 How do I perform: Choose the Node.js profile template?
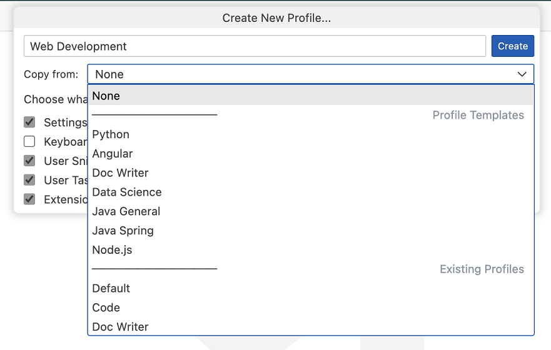[x=112, y=250]
